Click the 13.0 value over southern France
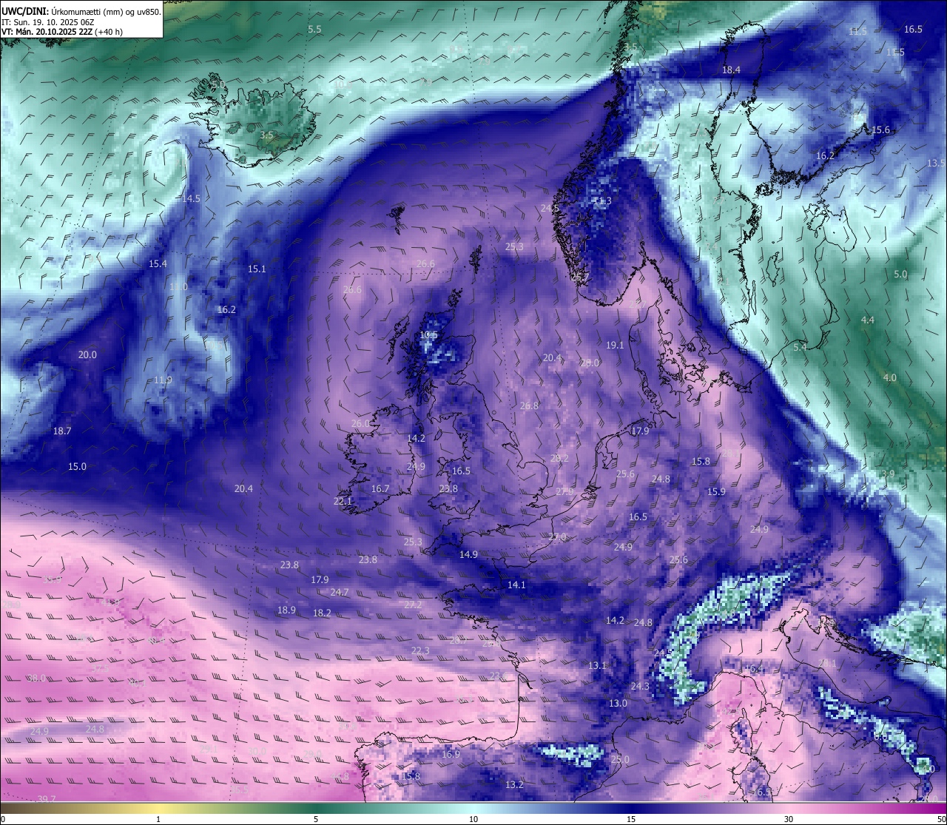This screenshot has width=947, height=825. click(x=618, y=703)
